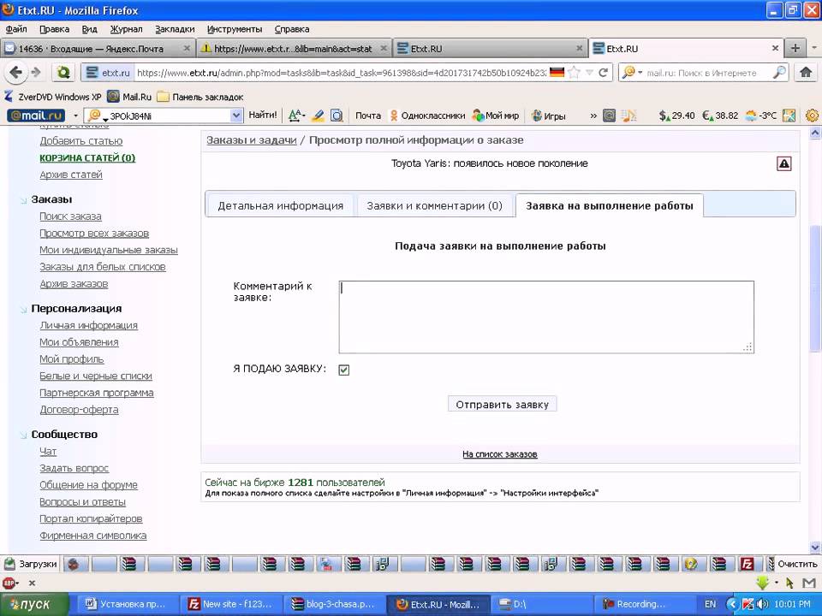Switch to the New site FileZilla taskbar button

click(230, 604)
